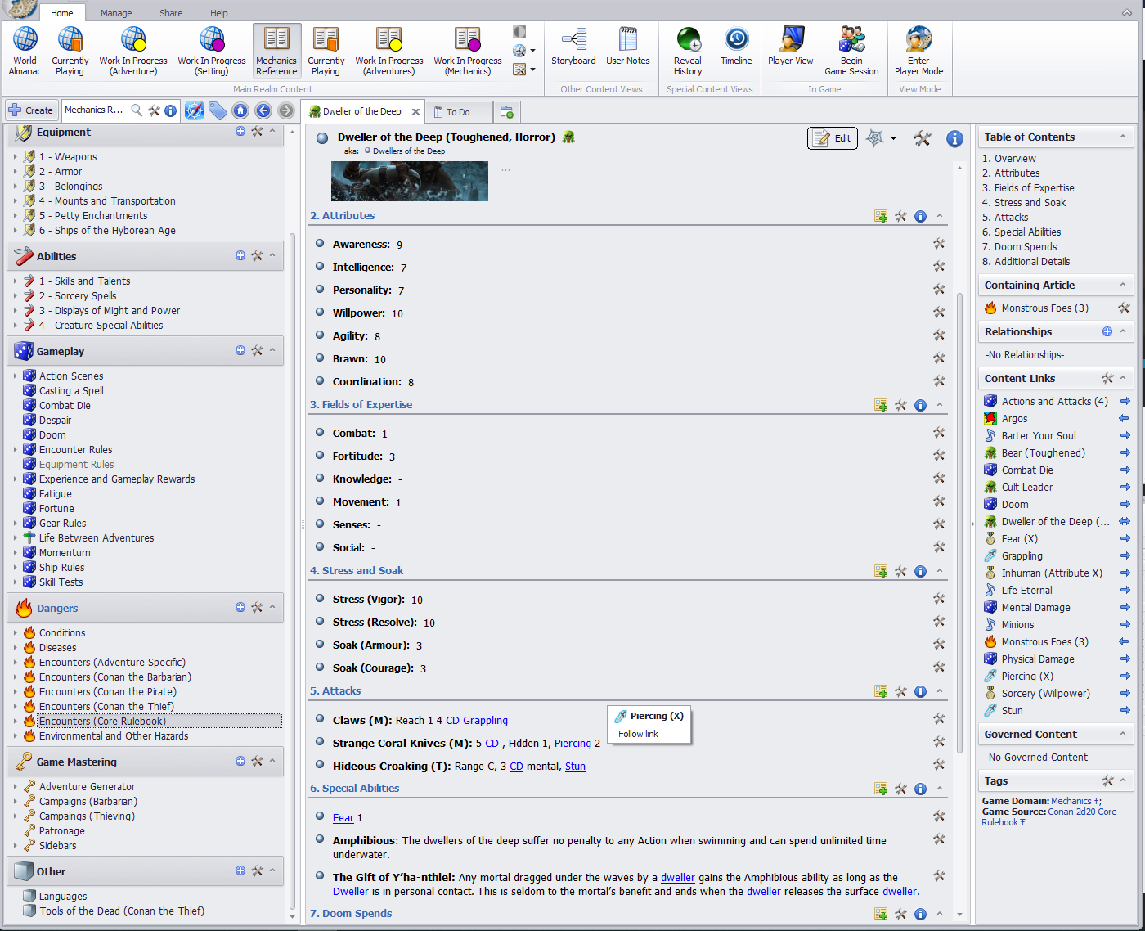Open the Storyboard view
This screenshot has height=931, width=1145.
(x=573, y=47)
